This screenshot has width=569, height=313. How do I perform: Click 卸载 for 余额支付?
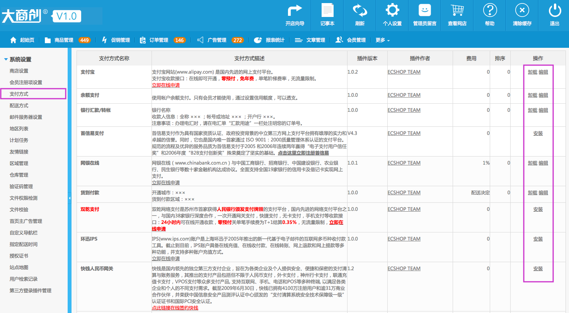tap(533, 95)
